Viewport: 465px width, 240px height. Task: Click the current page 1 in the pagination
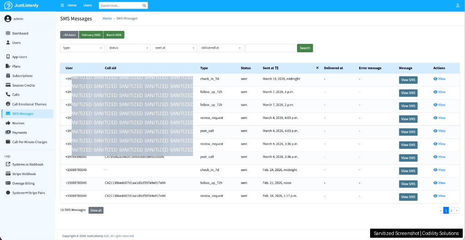(x=446, y=211)
